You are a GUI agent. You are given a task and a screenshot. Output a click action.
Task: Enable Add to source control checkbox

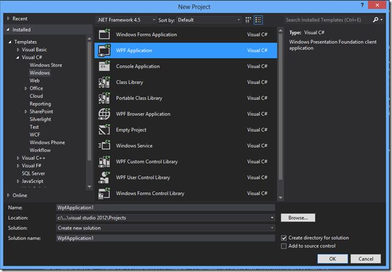[284, 246]
